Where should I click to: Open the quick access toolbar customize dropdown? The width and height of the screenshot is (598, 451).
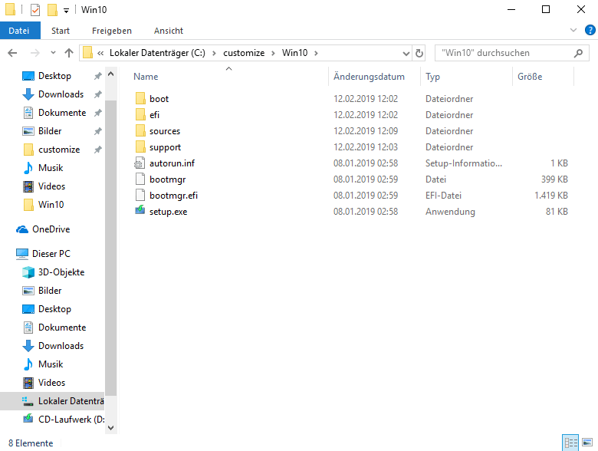[x=67, y=10]
